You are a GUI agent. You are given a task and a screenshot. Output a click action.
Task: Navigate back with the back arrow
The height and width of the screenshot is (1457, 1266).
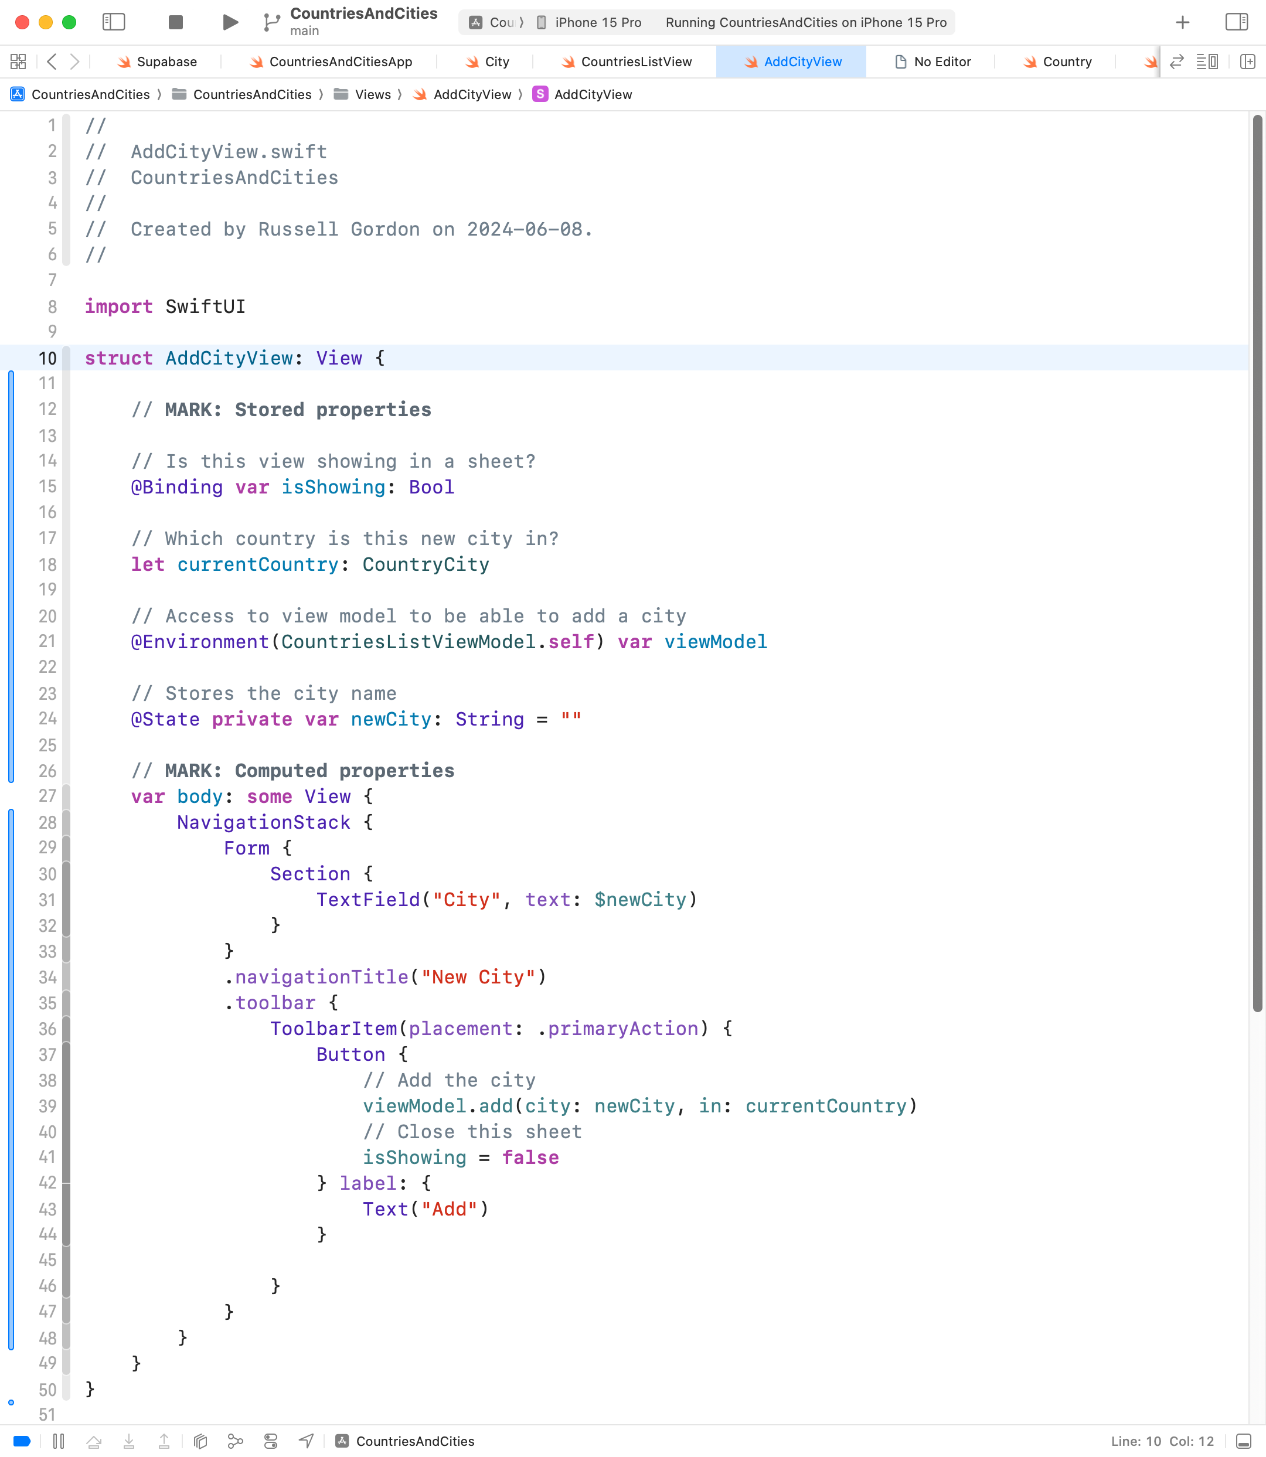(52, 62)
